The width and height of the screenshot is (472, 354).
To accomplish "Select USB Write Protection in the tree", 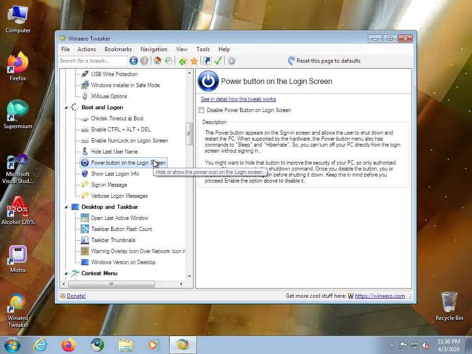I will click(x=114, y=74).
